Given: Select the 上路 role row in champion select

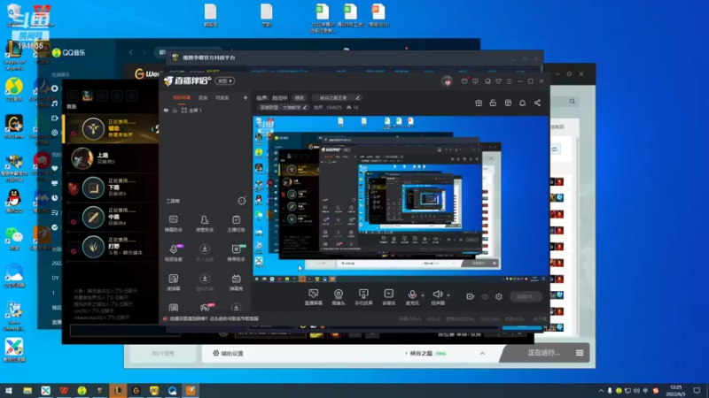Looking at the screenshot, I should 111,158.
